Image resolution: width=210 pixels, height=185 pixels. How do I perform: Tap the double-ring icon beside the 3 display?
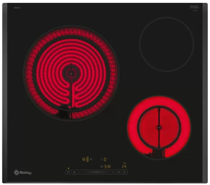109,167
